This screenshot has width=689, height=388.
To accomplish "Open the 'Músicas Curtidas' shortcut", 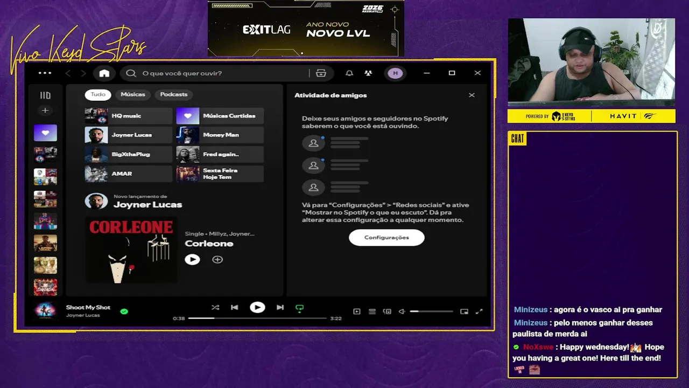I will [x=220, y=116].
